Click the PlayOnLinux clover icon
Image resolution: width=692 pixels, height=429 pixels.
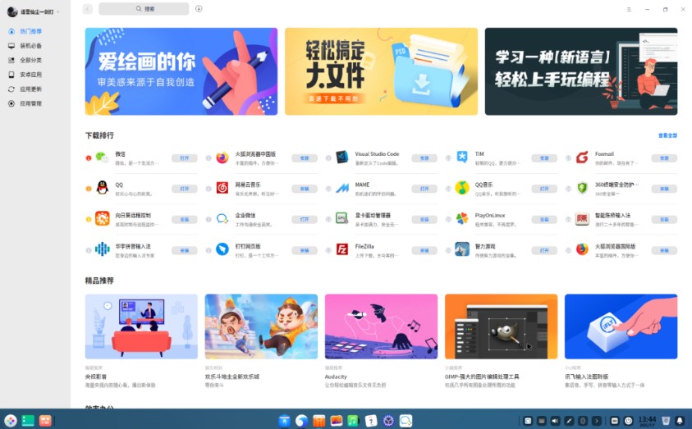462,219
